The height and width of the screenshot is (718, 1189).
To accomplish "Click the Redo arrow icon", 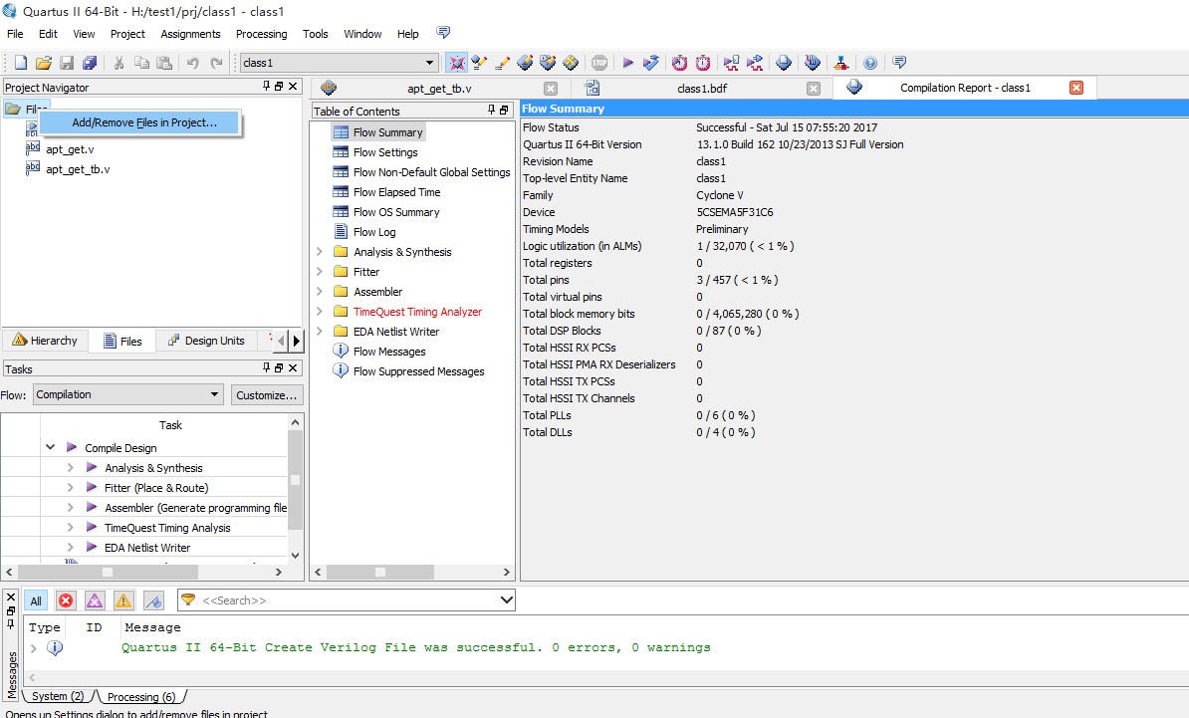I will coord(217,63).
